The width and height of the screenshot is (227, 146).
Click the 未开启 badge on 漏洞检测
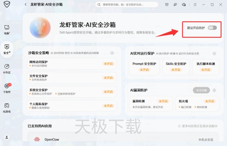[x=163, y=101]
